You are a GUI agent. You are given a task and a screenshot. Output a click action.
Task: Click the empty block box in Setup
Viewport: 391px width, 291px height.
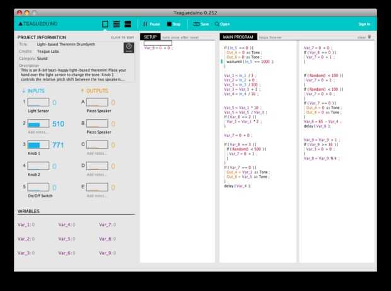click(x=158, y=43)
